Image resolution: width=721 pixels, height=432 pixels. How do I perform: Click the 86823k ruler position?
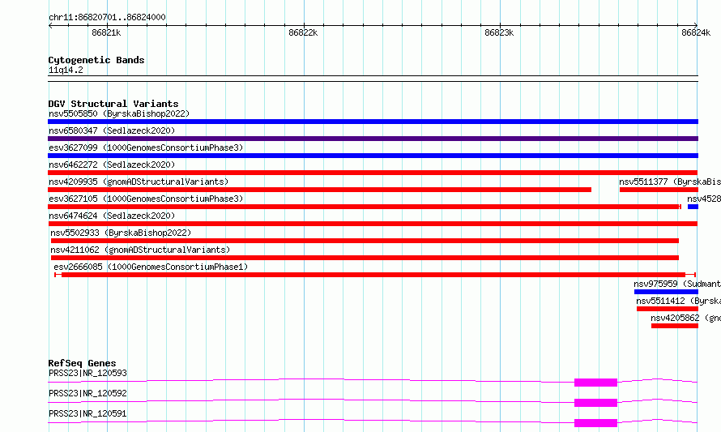pyautogui.click(x=499, y=32)
